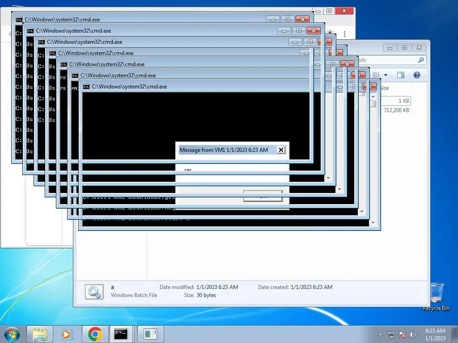Close the Explorer window
The image size is (458, 343).
coord(420,47)
